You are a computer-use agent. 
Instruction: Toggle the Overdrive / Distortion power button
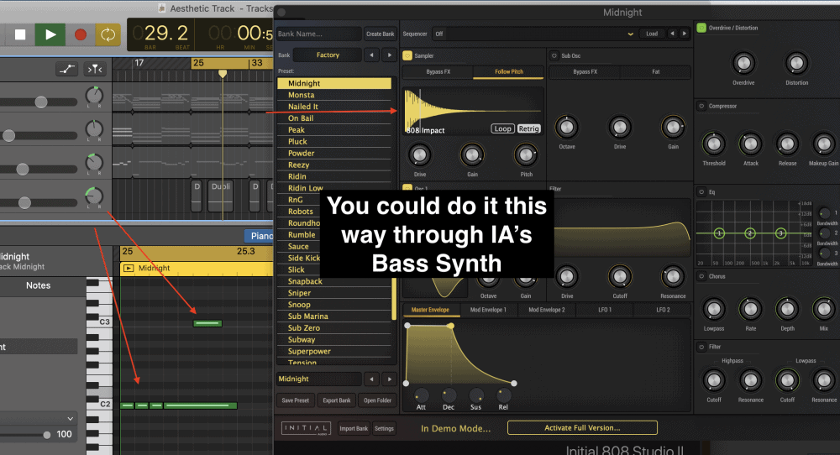point(701,28)
